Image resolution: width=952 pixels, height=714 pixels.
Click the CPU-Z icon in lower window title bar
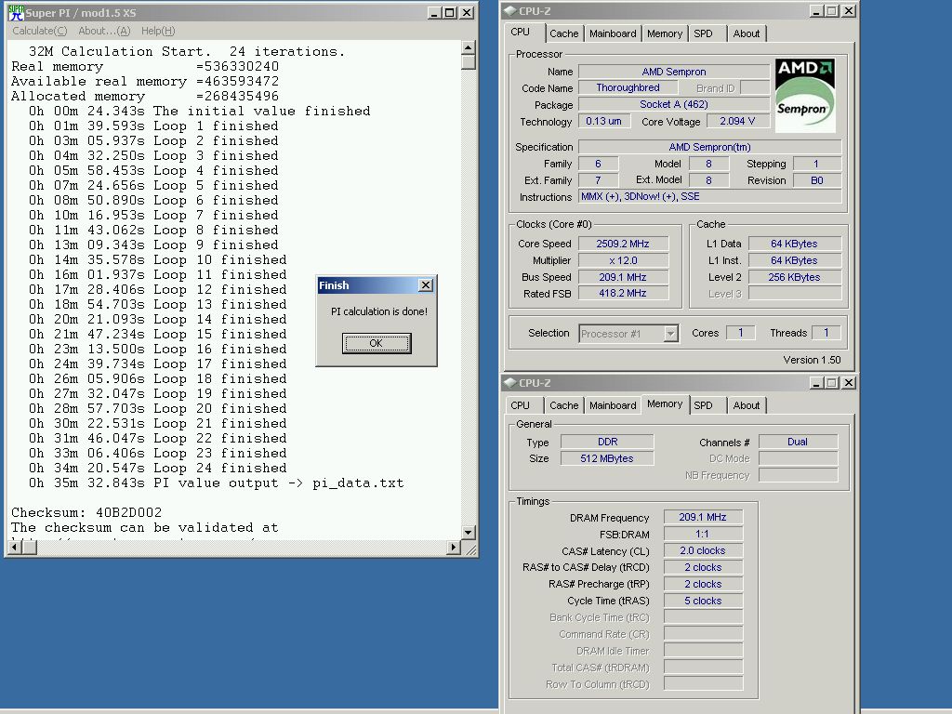510,382
